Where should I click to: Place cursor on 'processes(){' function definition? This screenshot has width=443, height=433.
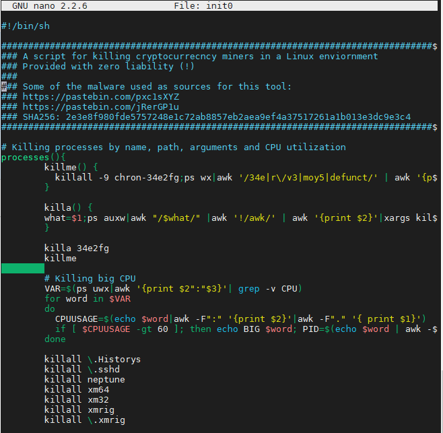pos(31,157)
